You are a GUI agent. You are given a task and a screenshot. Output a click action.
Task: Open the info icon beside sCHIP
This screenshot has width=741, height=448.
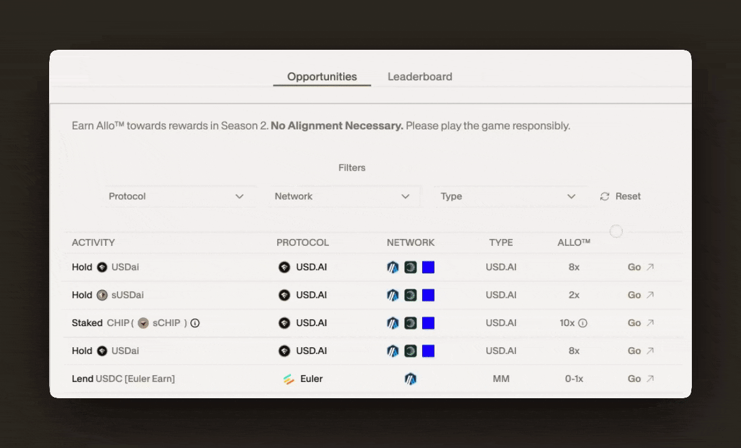click(195, 323)
